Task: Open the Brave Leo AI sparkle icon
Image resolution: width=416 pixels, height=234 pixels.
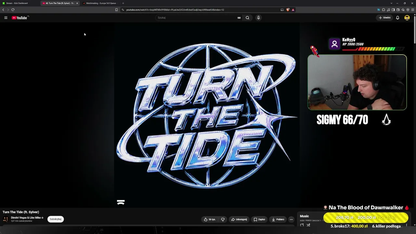Action: pyautogui.click(x=403, y=10)
